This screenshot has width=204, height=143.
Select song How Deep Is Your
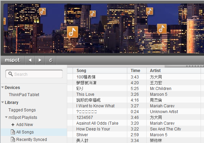tap(93, 129)
